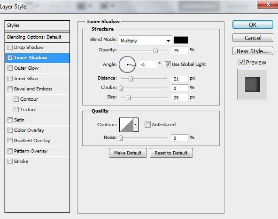Tick the Contour sub-option checkbox

[16, 99]
